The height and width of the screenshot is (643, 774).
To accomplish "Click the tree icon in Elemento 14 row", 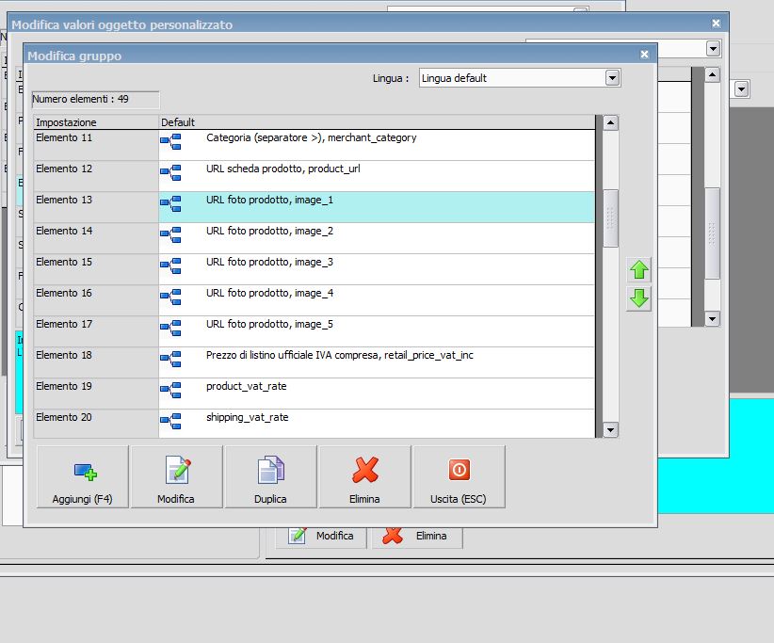I will click(x=170, y=235).
